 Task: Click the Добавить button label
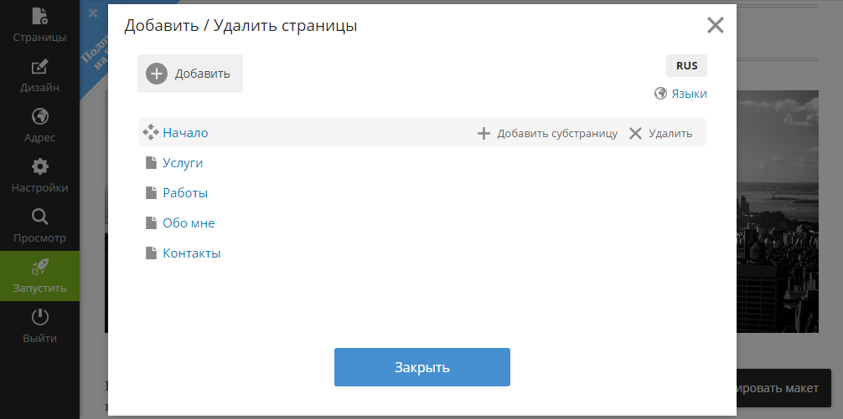pos(202,74)
